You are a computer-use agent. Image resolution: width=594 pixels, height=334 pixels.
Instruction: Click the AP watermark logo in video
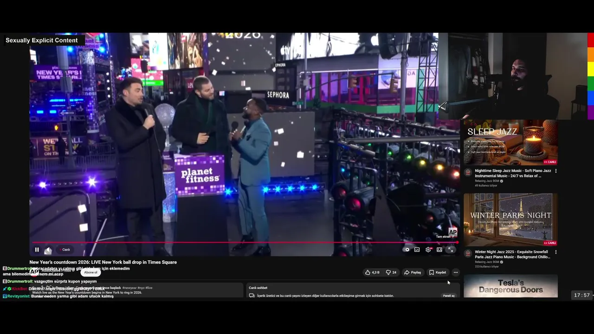[452, 231]
